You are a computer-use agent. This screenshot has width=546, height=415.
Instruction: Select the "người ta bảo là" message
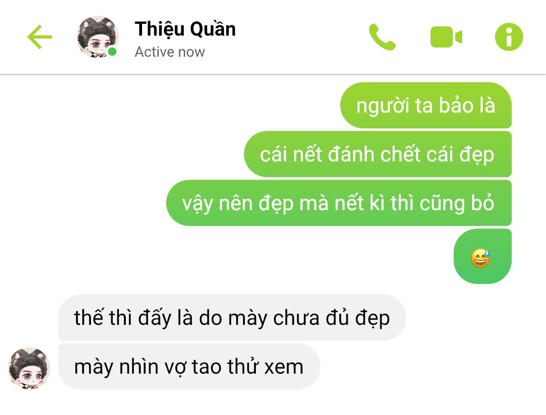426,106
